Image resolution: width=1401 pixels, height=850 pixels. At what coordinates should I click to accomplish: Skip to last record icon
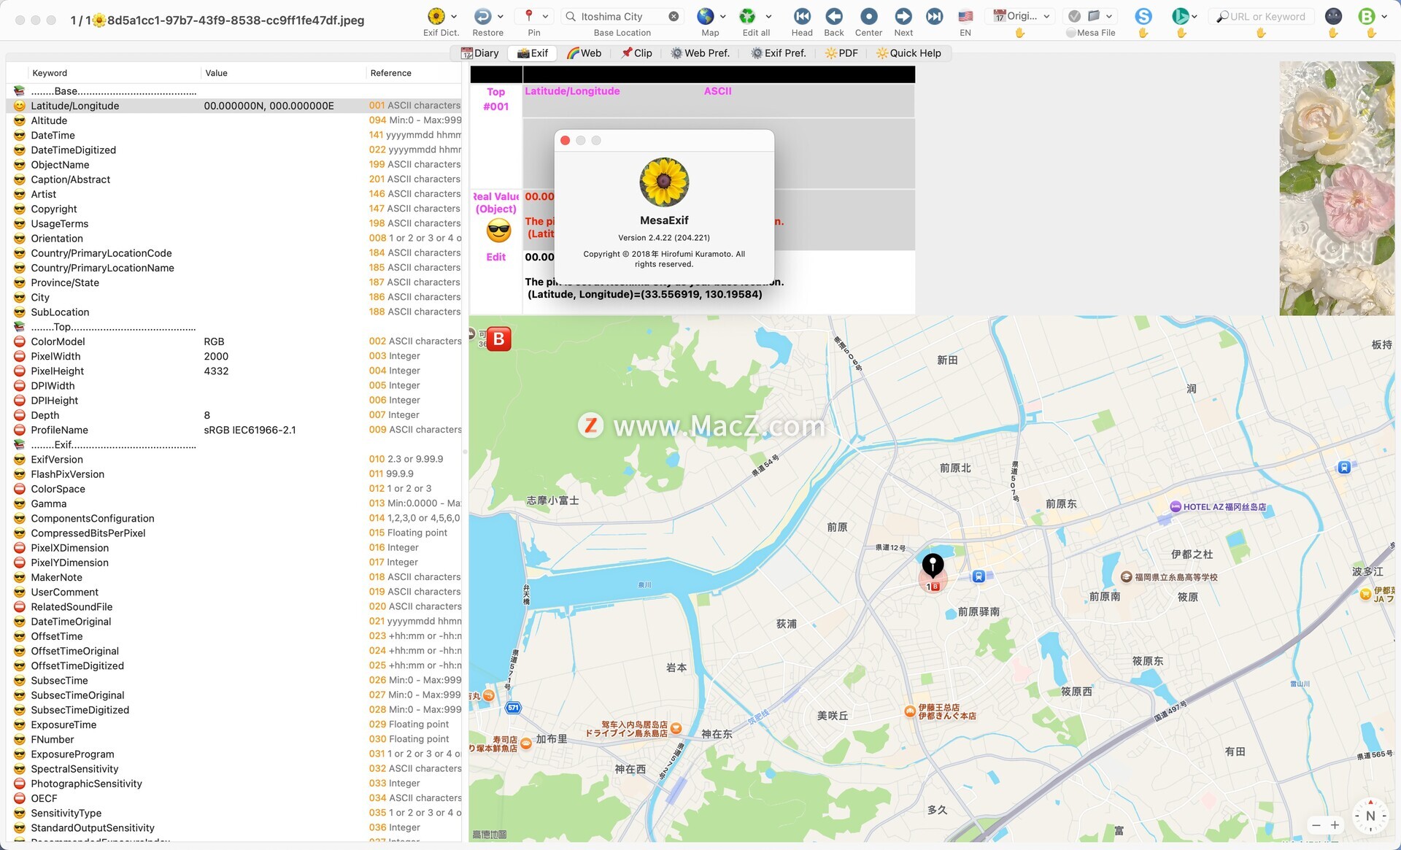(x=935, y=16)
